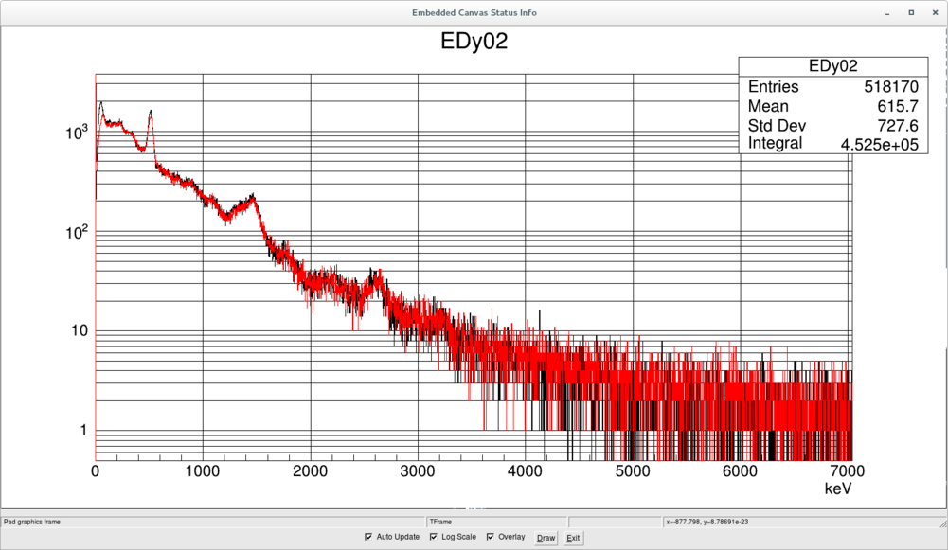Click the EDy02 statistics box header
948x550 pixels.
click(833, 66)
